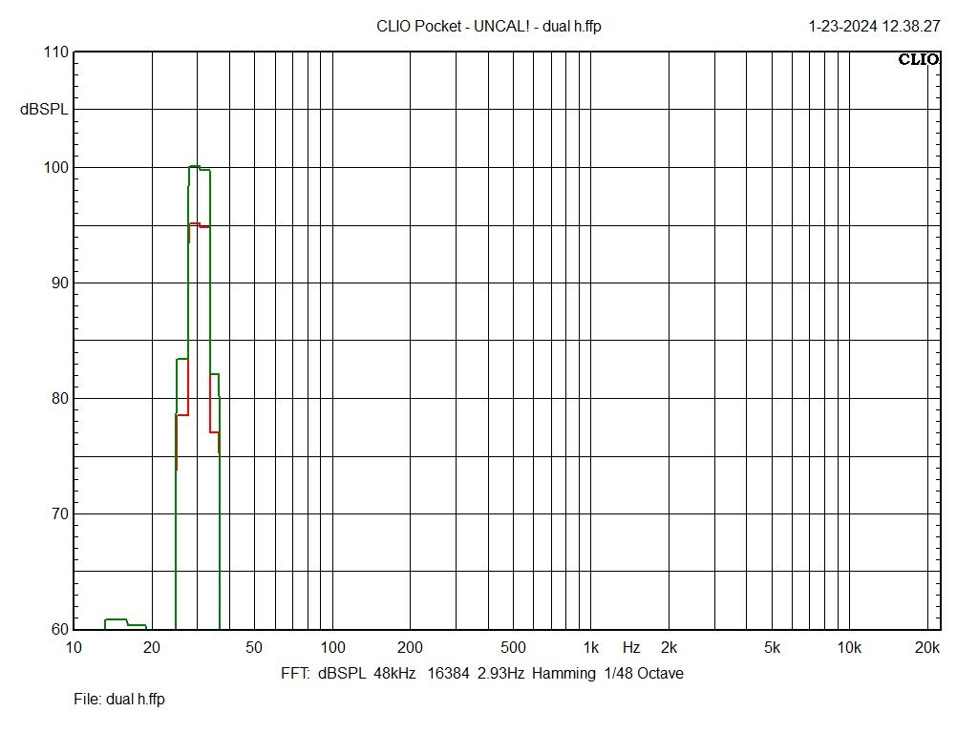The height and width of the screenshot is (733, 978).
Task: Click the chart title 'CLIO Pocket - UNCAL! - dual h.ffp'
Action: click(488, 26)
